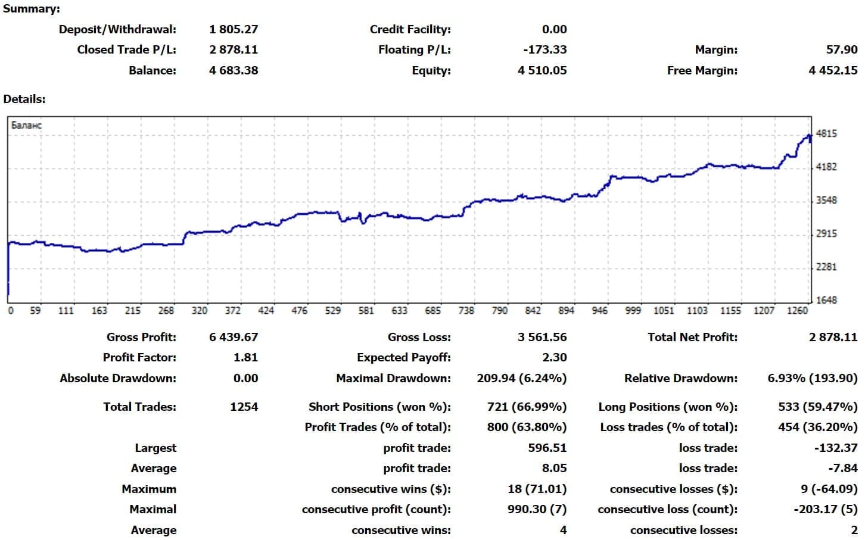Select the Margin value 57.90
This screenshot has width=865, height=540.
click(842, 49)
